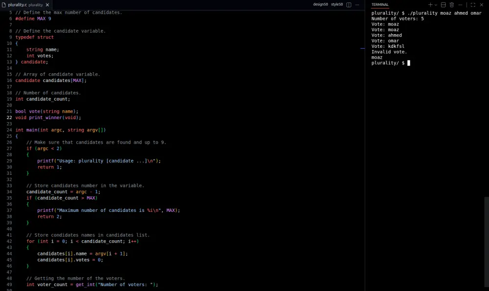The image size is (489, 291).
Task: Open terminal panel more options
Action: 460,5
